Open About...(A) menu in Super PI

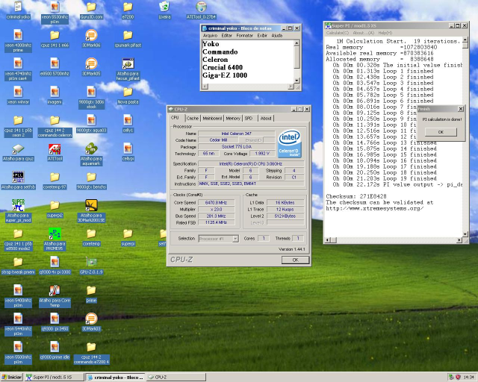coord(363,33)
